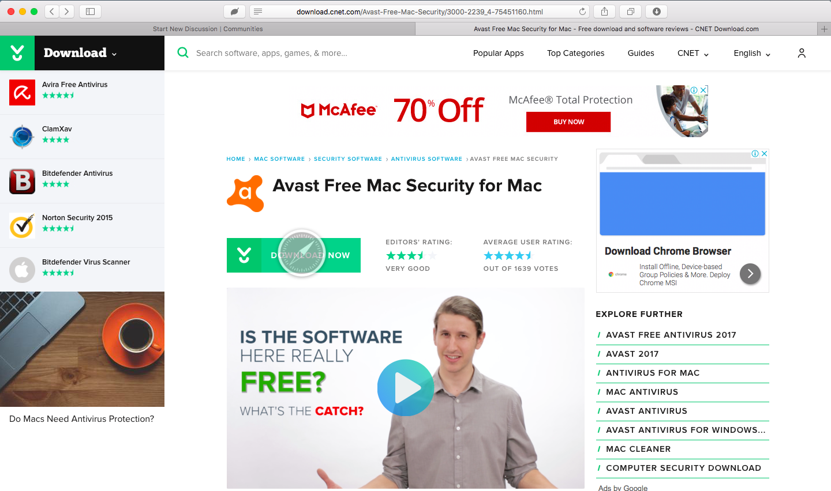Open Top Categories menu item
The width and height of the screenshot is (831, 491).
[x=575, y=53]
